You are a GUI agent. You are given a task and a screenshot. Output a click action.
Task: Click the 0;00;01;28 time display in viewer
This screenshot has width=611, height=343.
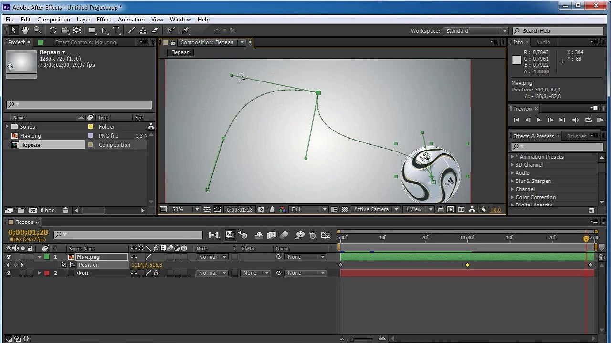click(240, 210)
